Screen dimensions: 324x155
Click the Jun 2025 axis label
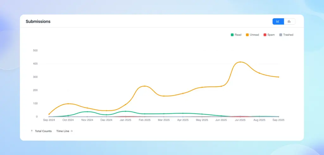[x=221, y=120]
